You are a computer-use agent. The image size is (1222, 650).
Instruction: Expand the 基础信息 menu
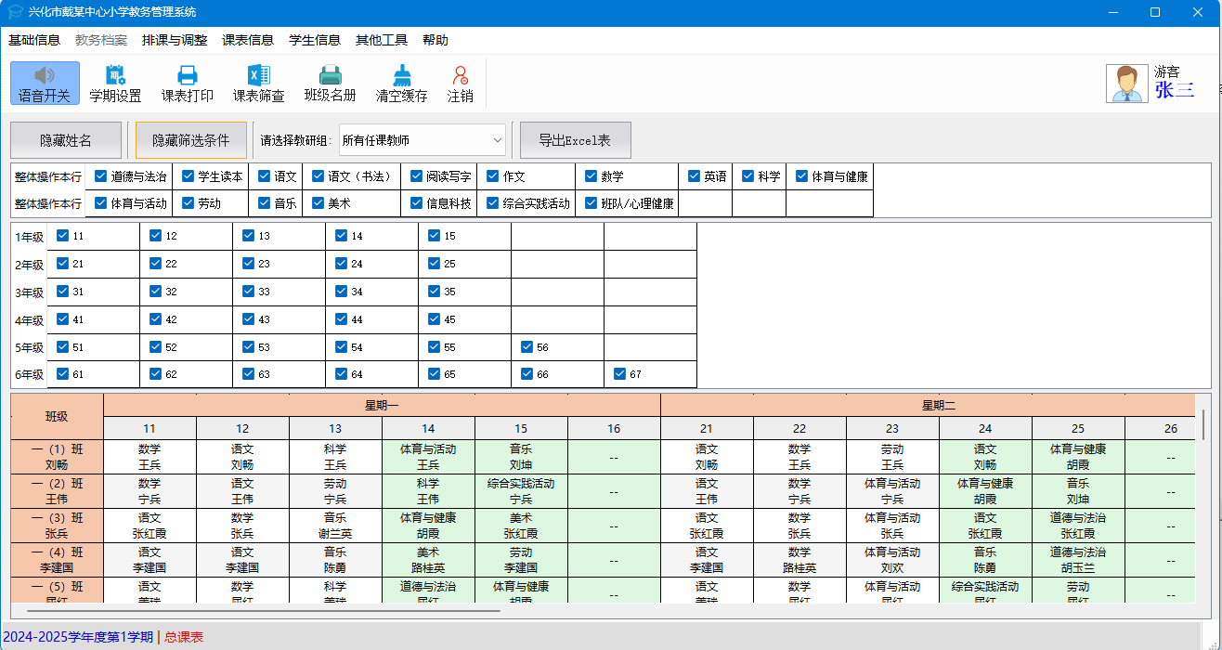[x=34, y=40]
